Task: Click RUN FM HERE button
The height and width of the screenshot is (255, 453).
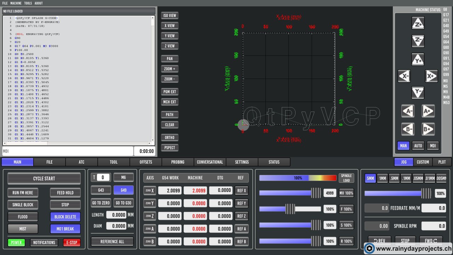Action: point(23,193)
